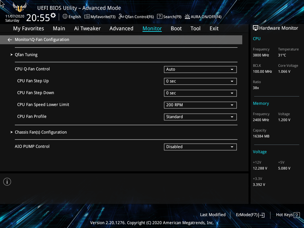Click the 38x ratio value
This screenshot has width=304, height=228.
tap(256, 88)
